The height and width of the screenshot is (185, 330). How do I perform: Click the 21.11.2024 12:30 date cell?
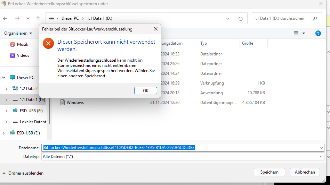(x=165, y=102)
